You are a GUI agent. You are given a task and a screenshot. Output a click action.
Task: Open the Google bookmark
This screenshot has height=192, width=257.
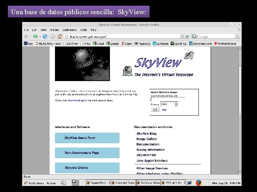[112, 44]
